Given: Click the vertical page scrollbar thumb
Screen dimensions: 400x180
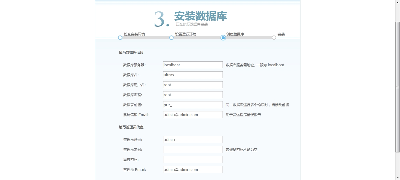Looking at the screenshot, I should (397, 87).
